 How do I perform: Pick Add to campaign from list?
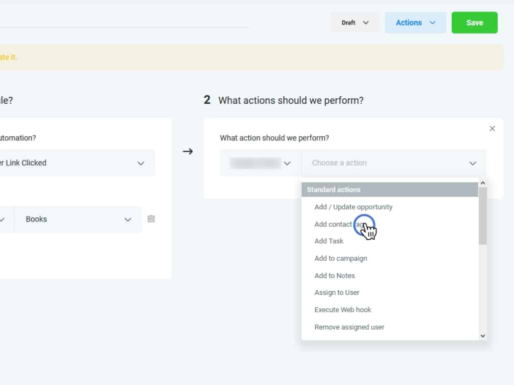pyautogui.click(x=341, y=259)
